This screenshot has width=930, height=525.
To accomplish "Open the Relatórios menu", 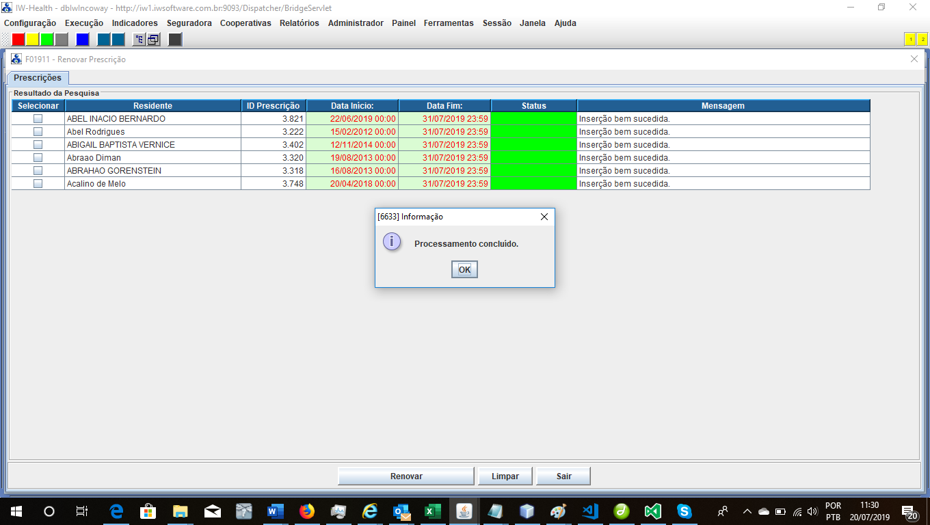I will pos(299,23).
